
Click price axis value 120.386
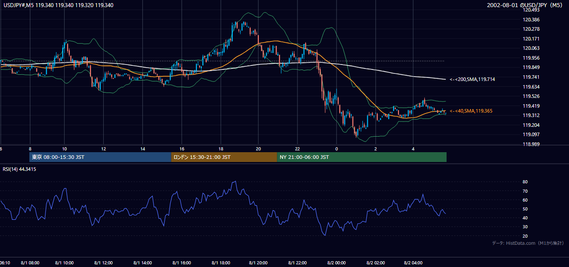coord(532,20)
